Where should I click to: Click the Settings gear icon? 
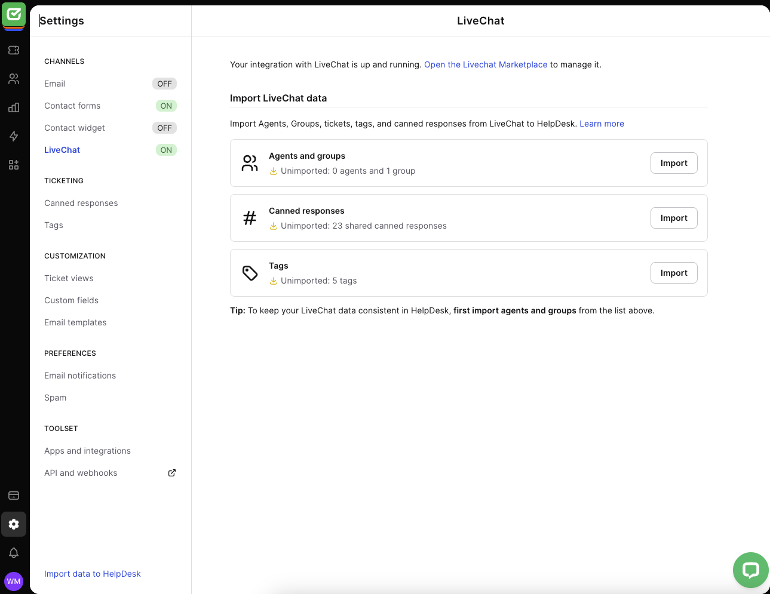[14, 524]
